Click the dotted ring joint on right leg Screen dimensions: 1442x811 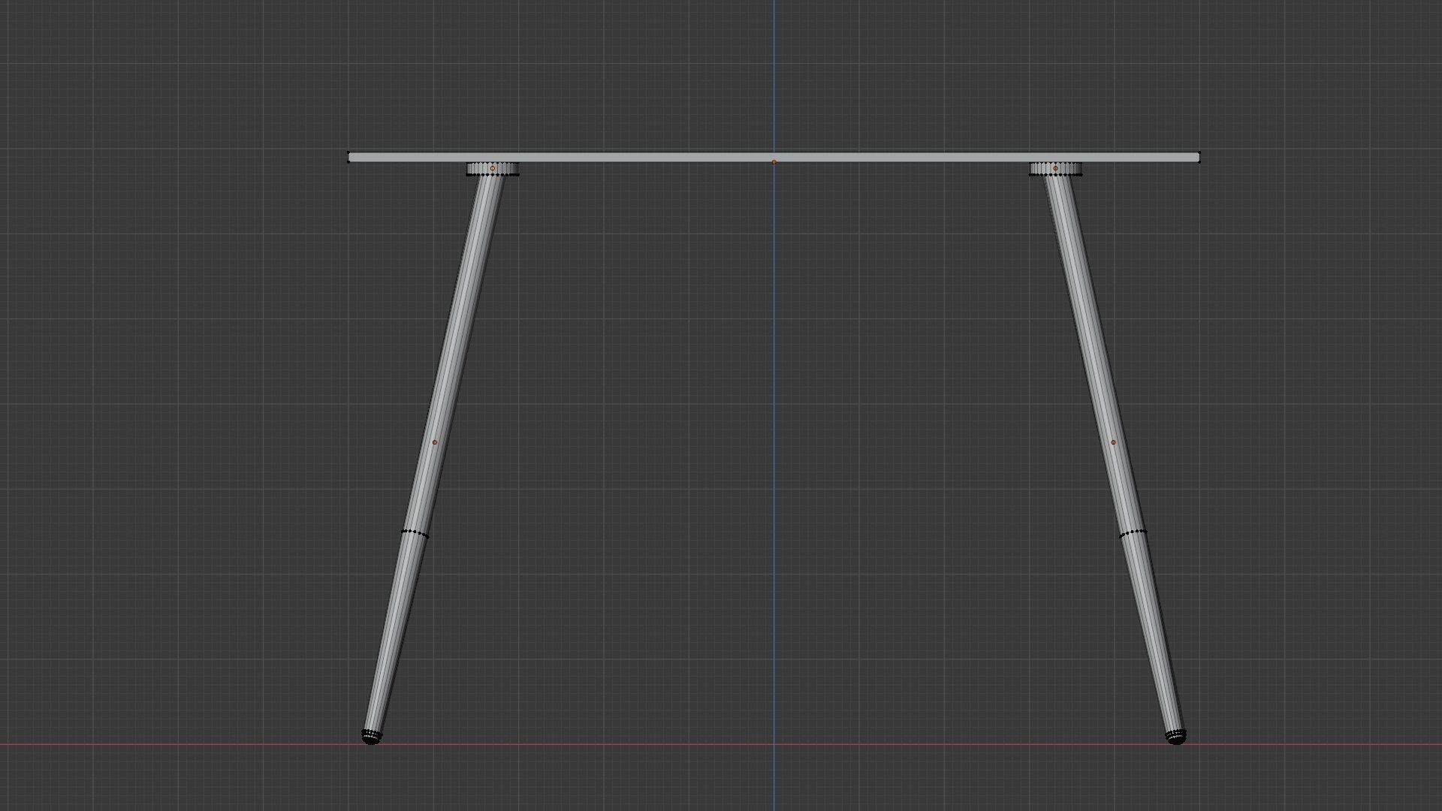(1133, 534)
